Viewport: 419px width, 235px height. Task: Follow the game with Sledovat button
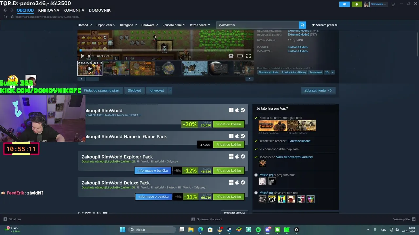click(x=135, y=90)
